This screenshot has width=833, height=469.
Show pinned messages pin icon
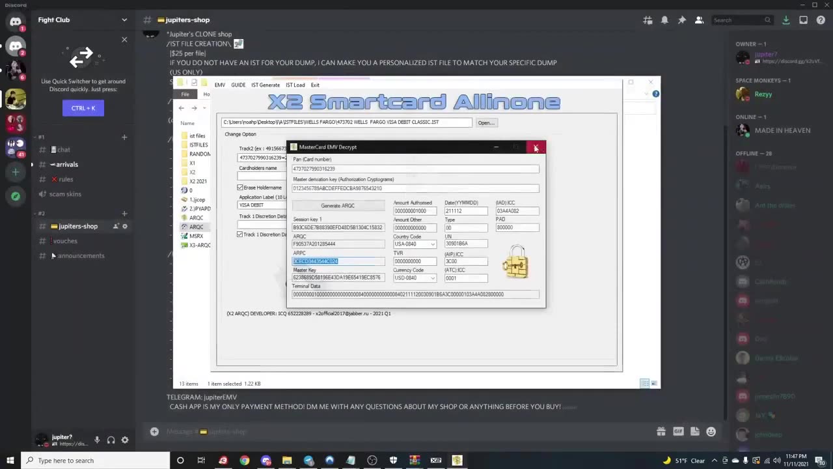682,20
